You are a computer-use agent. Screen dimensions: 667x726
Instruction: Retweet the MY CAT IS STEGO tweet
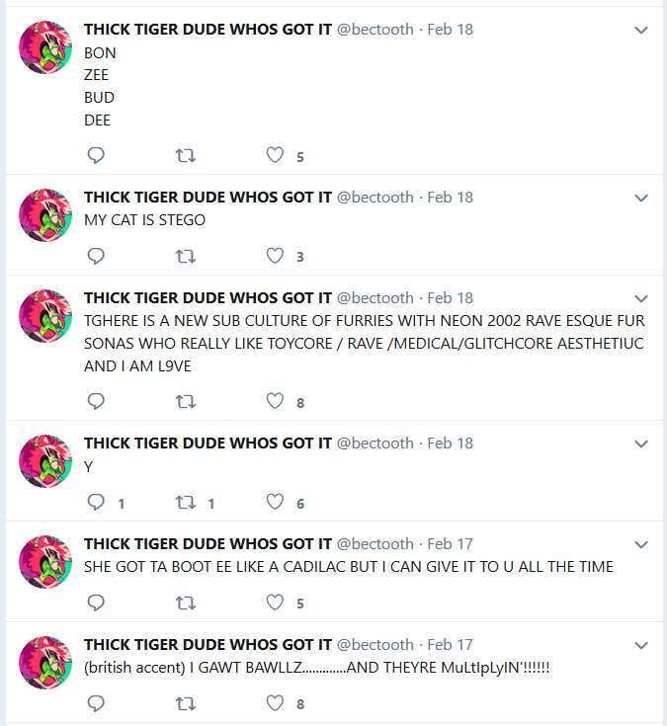pyautogui.click(x=186, y=256)
